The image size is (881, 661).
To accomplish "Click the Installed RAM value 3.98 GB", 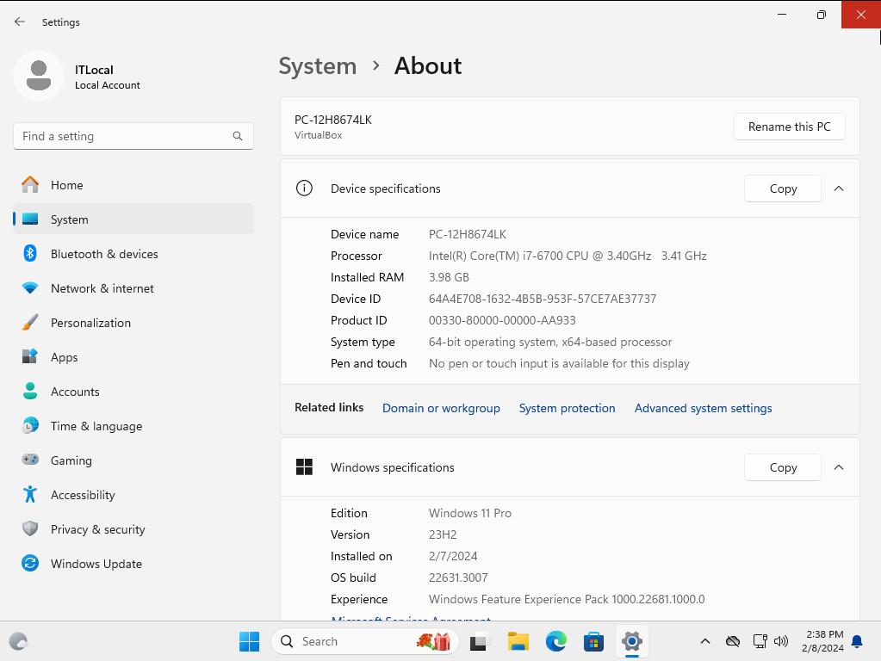I will point(449,277).
